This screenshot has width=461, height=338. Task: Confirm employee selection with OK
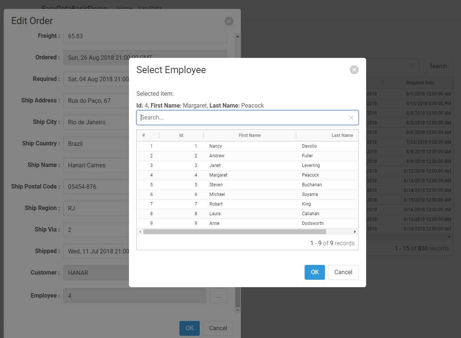[x=315, y=272]
